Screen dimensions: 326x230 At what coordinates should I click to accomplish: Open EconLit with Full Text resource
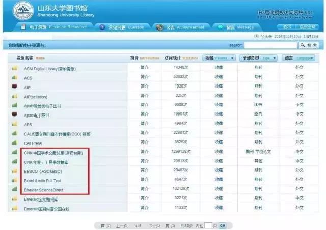(x=43, y=181)
